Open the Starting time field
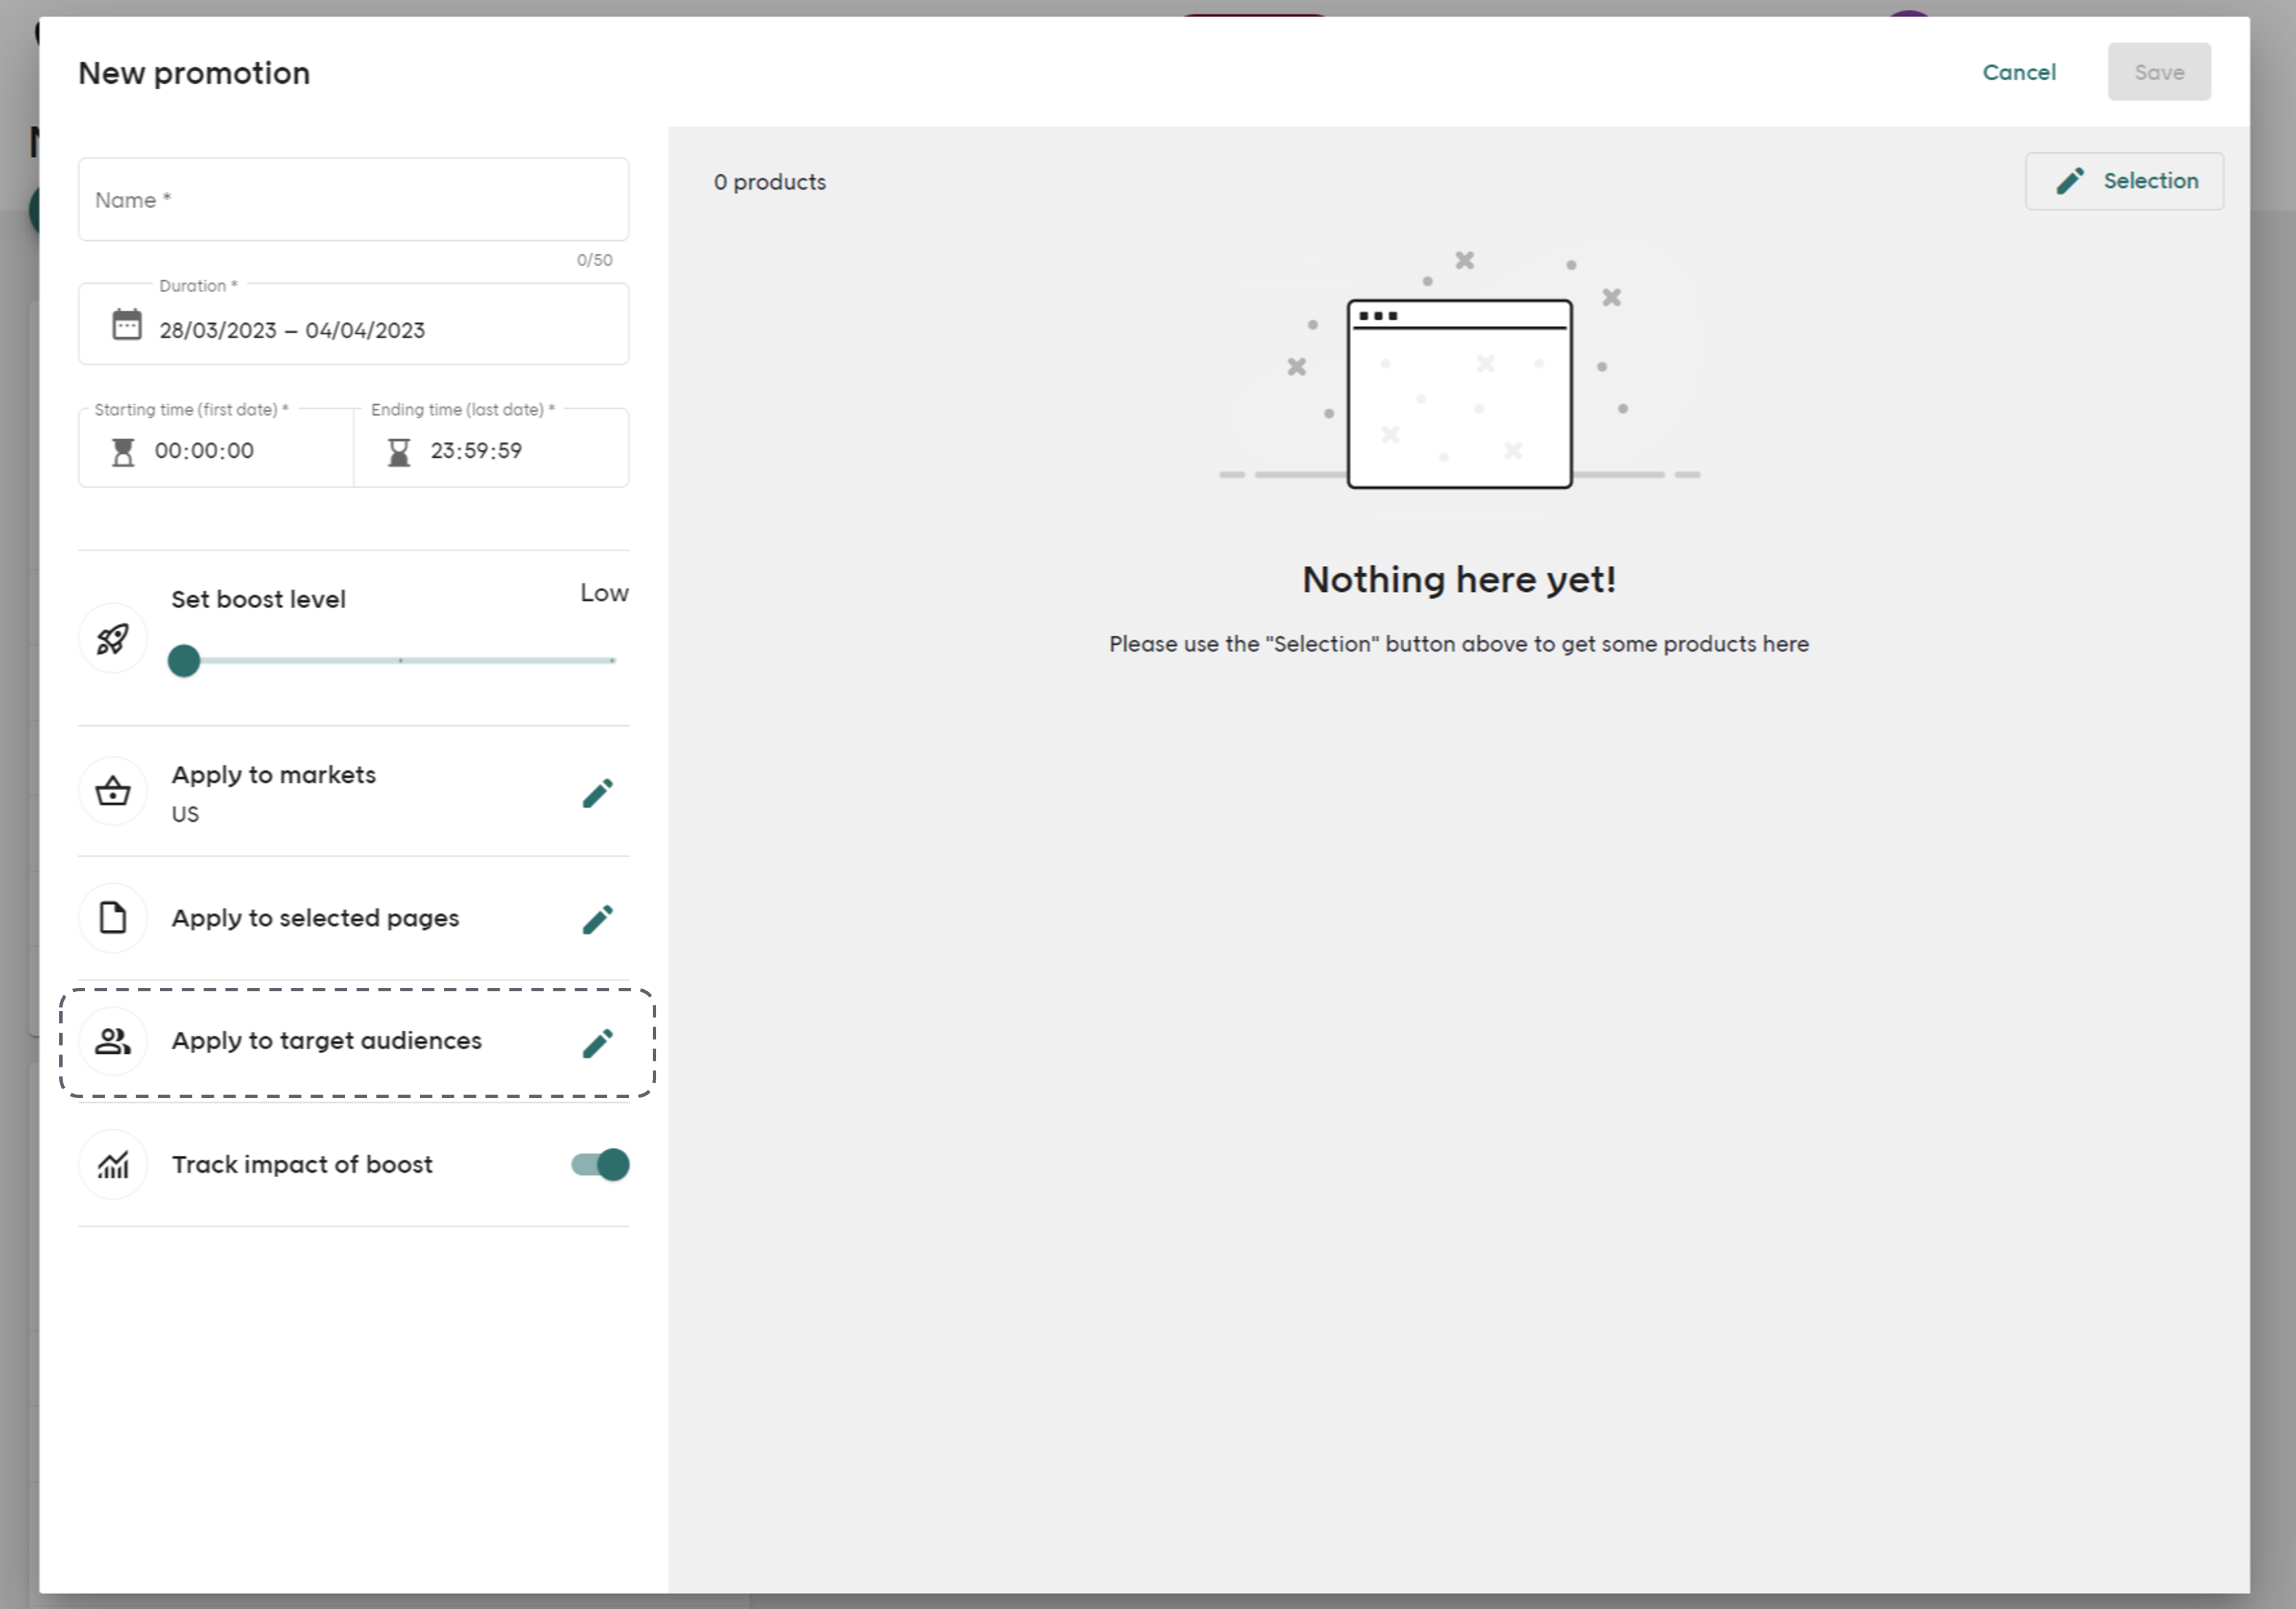 coord(230,450)
